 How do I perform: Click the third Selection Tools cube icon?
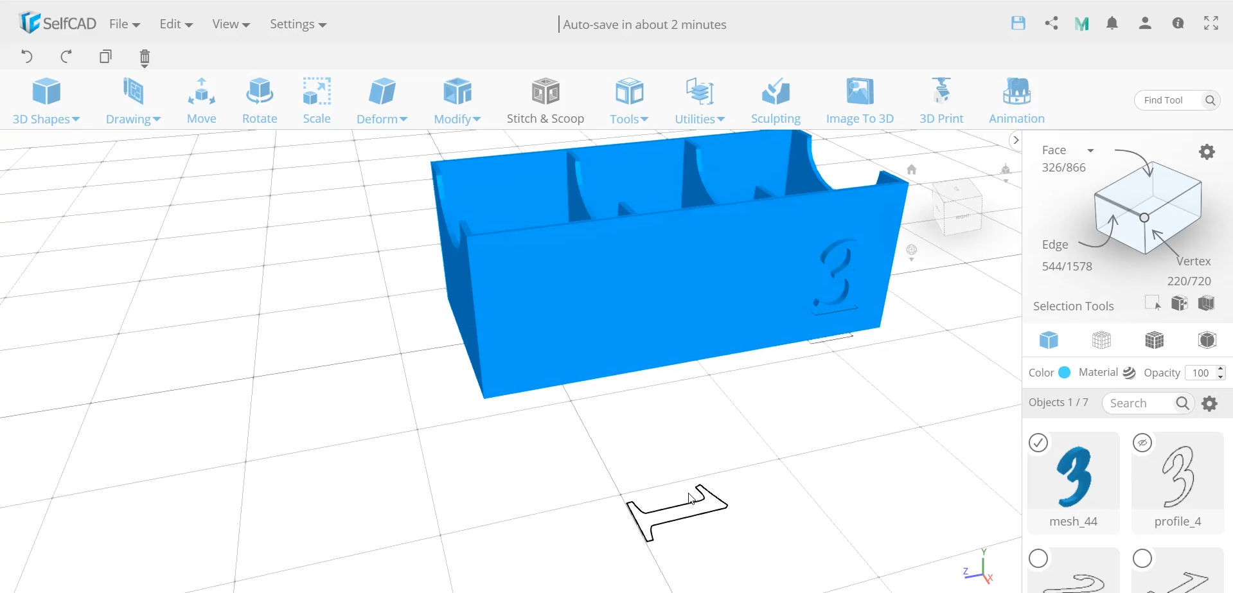[1206, 303]
